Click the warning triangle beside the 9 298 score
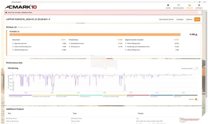The width and height of the screenshot is (208, 124). coord(196,34)
